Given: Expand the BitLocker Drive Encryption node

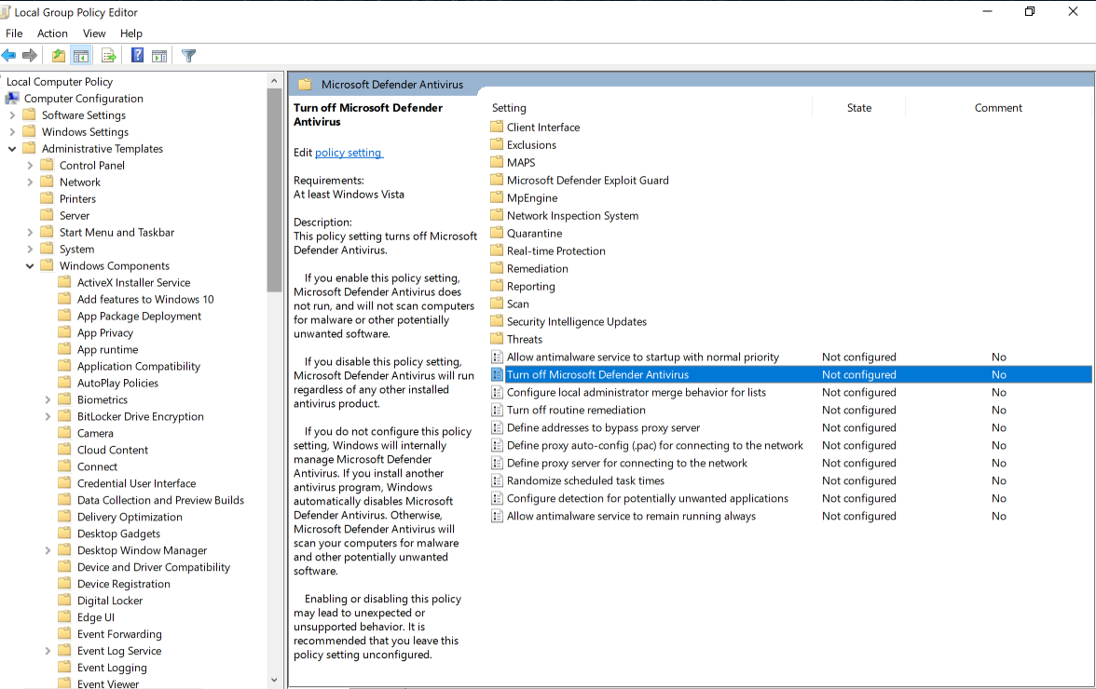Looking at the screenshot, I should click(x=48, y=417).
